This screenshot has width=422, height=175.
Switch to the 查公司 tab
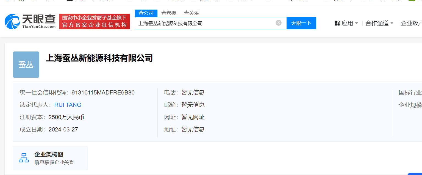146,13
